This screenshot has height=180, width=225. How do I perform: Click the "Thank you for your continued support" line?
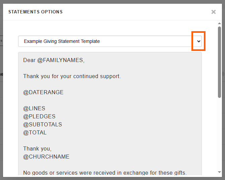coord(72,76)
